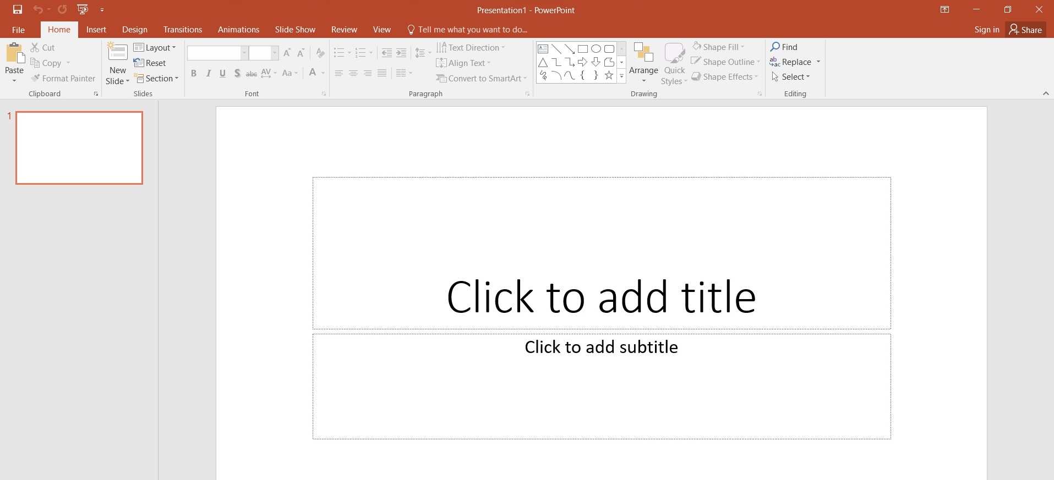Activate the Format Painter brush

point(63,78)
